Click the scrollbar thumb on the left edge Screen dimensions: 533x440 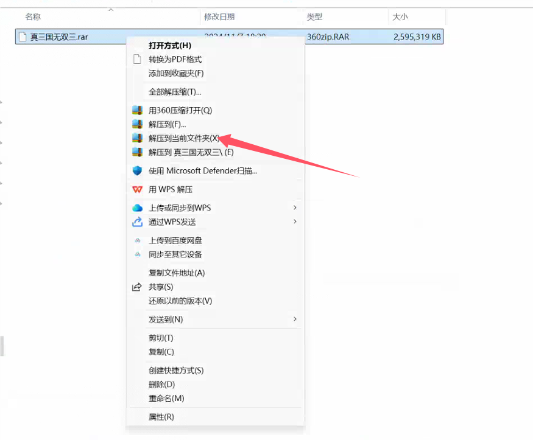[x=2, y=346]
